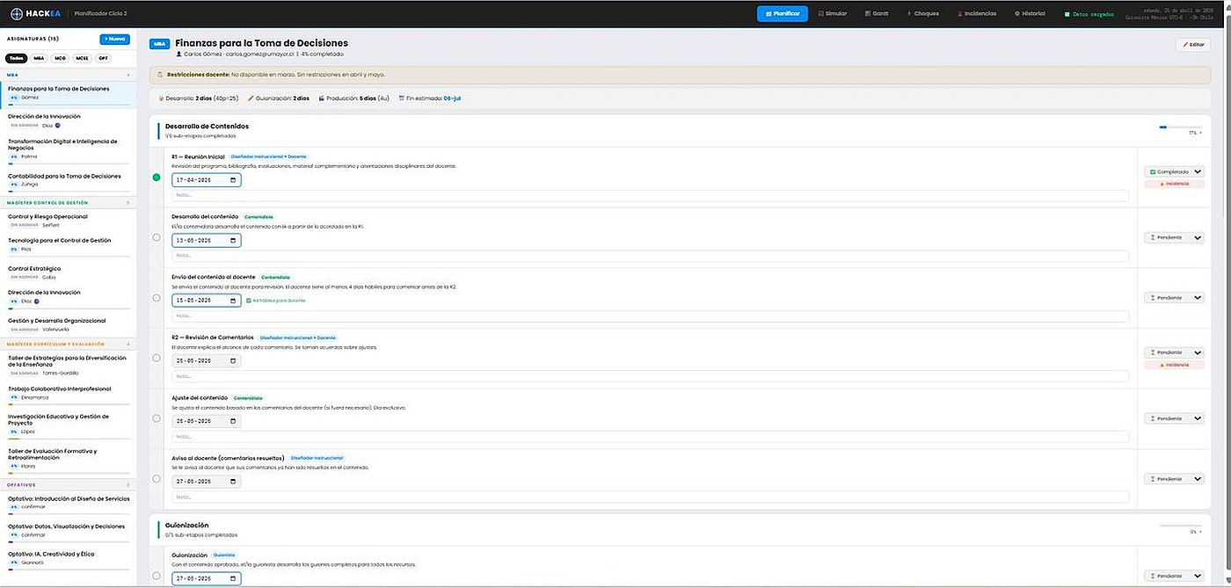
Task: Open Pendiente dropdown for Aviso al docente
Action: click(1174, 479)
